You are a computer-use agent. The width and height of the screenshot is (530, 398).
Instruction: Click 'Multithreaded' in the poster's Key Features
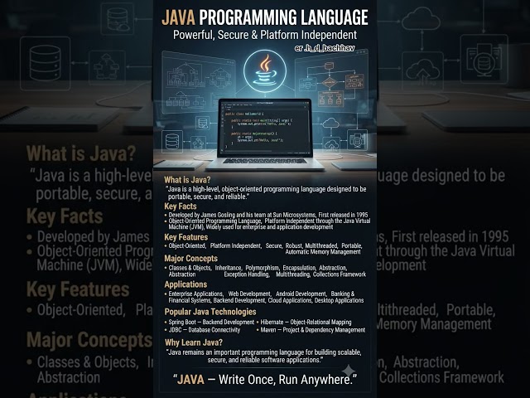322,245
